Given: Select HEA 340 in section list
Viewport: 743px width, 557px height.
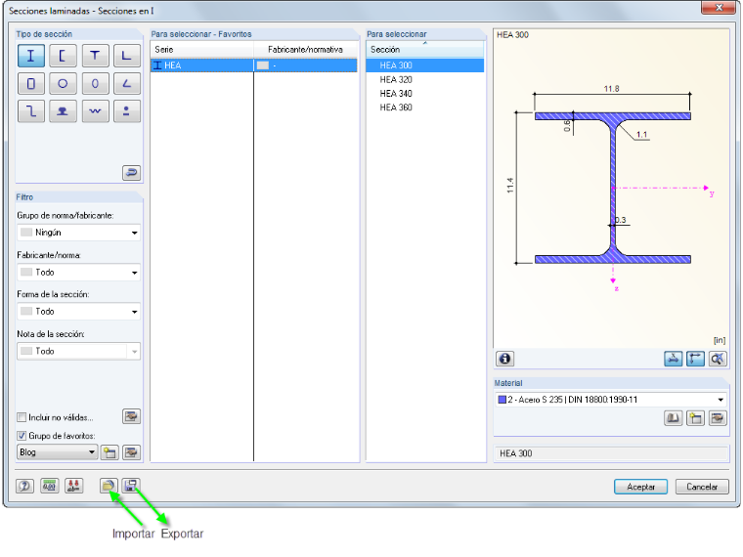Looking at the screenshot, I should tap(425, 94).
